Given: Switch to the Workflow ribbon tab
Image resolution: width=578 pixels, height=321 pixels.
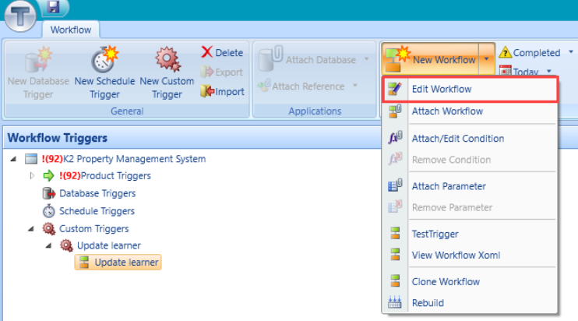Looking at the screenshot, I should (72, 30).
